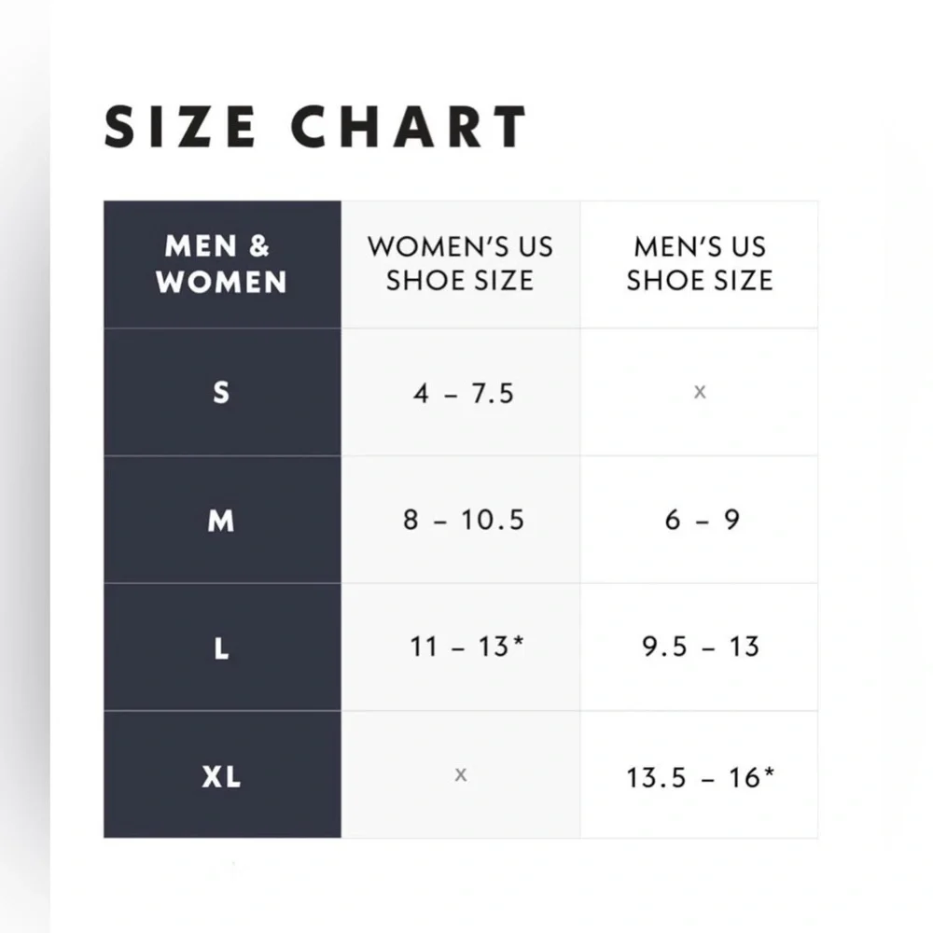Click the WOMEN'S US SHOE SIZE header
Viewport: 933px width, 933px height.
point(461,264)
